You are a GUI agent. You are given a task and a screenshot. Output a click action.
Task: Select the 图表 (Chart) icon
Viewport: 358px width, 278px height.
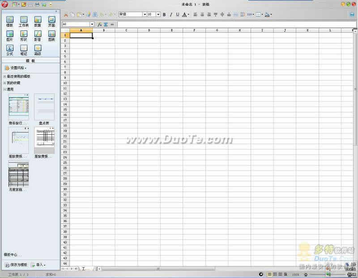[51, 34]
